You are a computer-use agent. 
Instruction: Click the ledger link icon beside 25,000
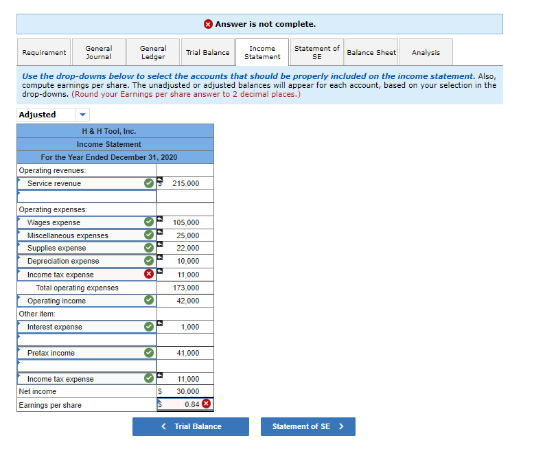coord(160,231)
